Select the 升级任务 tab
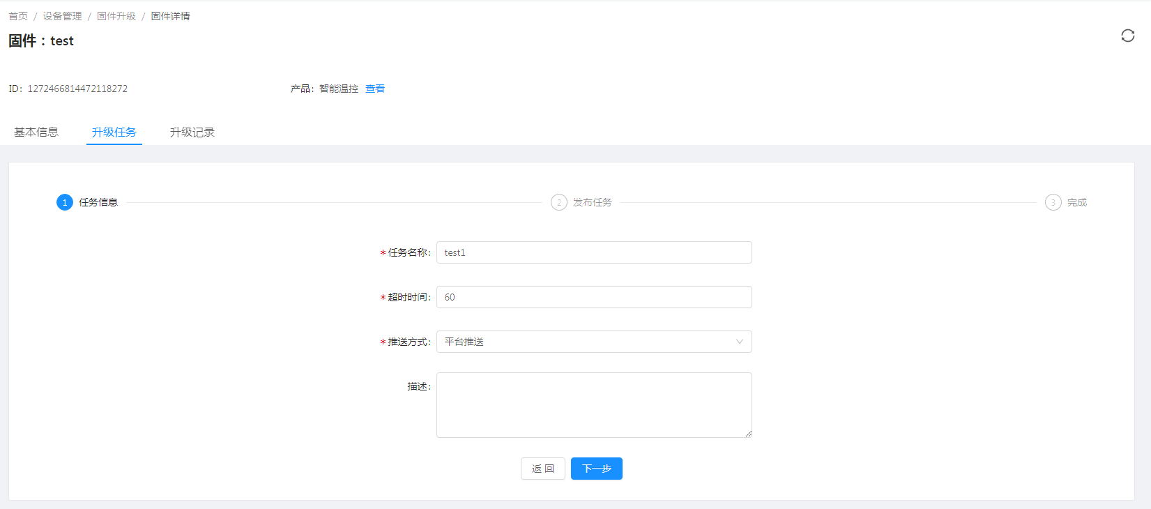Screen dimensions: 1151x509 tap(114, 132)
